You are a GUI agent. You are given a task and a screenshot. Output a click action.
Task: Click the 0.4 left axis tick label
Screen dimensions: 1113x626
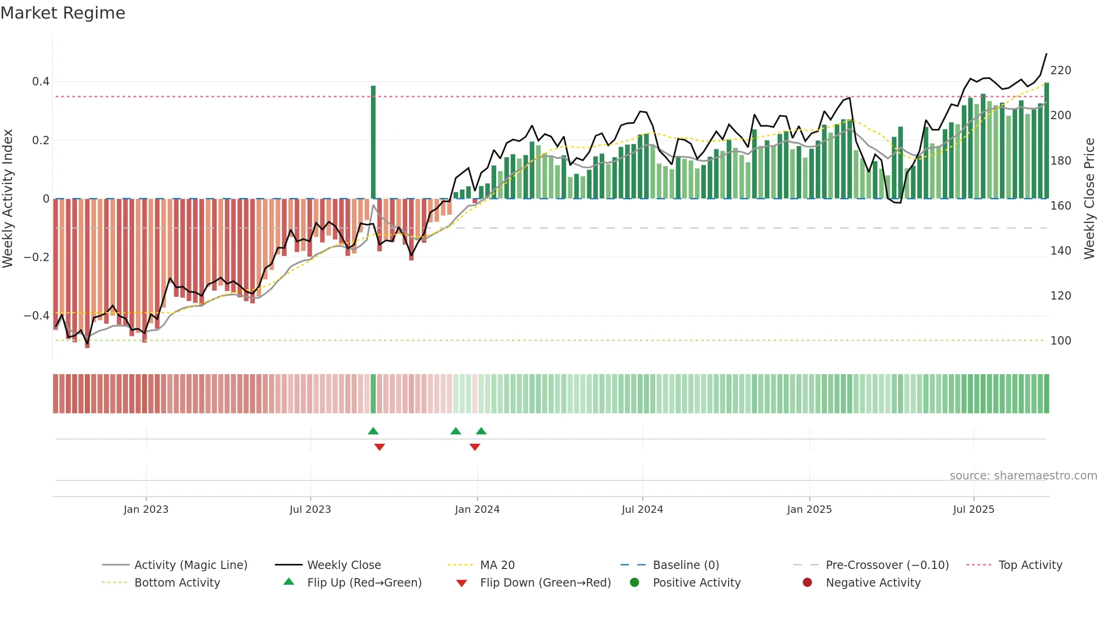[41, 82]
